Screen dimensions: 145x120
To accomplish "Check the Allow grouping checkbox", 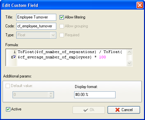I will (62, 26).
